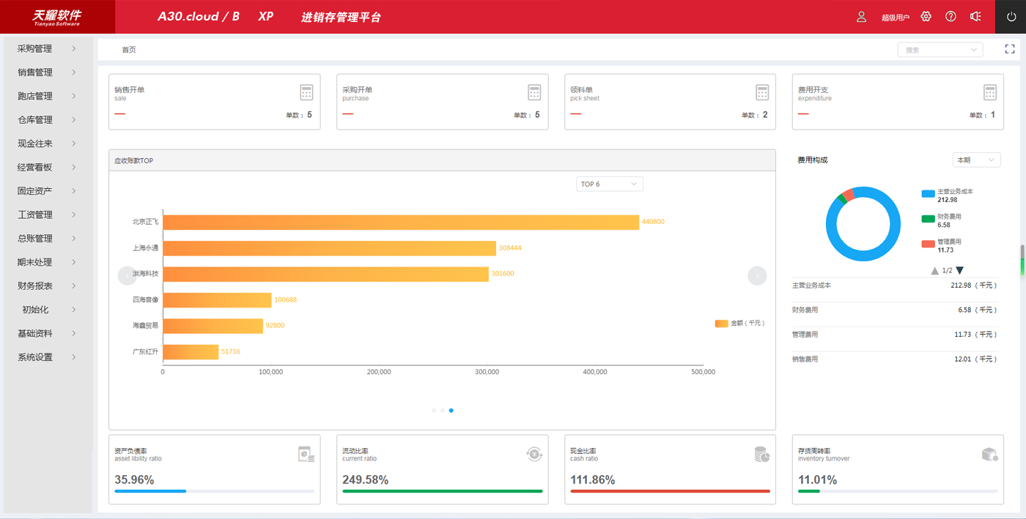The image size is (1026, 519).
Task: Click the help question mark icon
Action: 951,17
